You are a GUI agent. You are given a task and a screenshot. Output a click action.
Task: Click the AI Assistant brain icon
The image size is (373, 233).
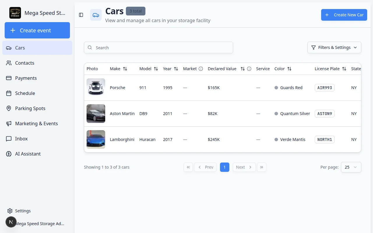tap(9, 154)
